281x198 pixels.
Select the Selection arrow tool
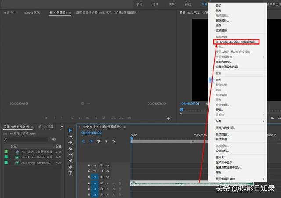pyautogui.click(x=70, y=130)
